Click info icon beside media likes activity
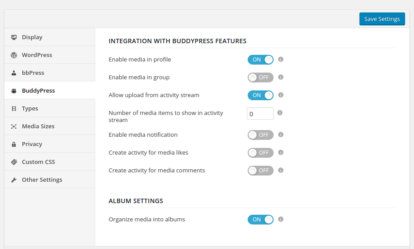Viewport: 414px width, 249px height. click(281, 152)
